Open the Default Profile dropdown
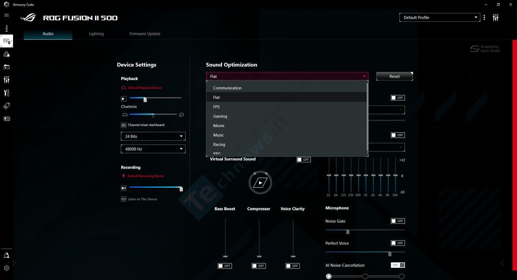The image size is (517, 280). click(440, 18)
